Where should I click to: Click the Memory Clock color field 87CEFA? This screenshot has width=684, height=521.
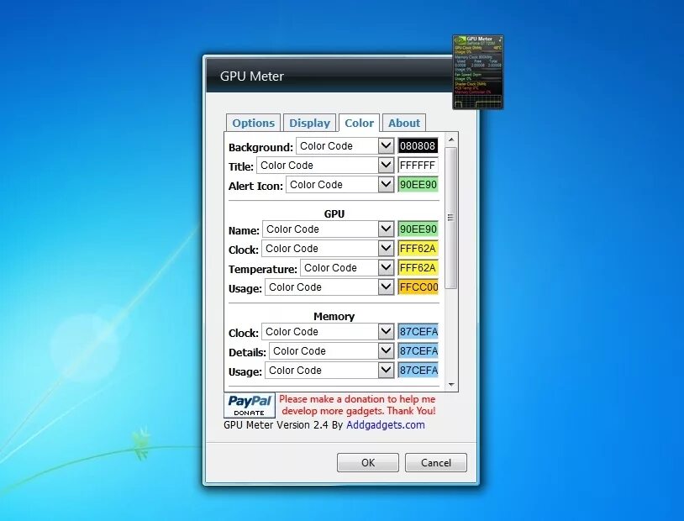pyautogui.click(x=418, y=332)
